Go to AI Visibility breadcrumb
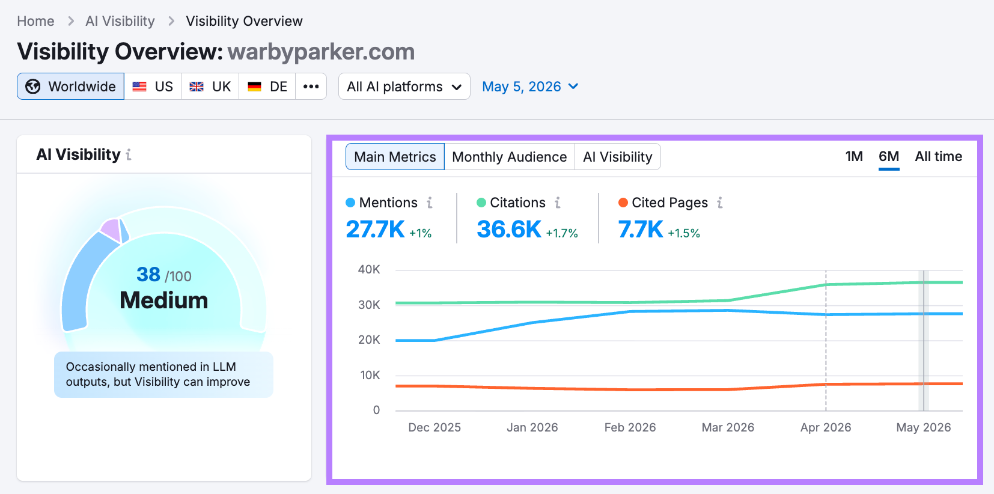This screenshot has height=494, width=994. coord(120,21)
